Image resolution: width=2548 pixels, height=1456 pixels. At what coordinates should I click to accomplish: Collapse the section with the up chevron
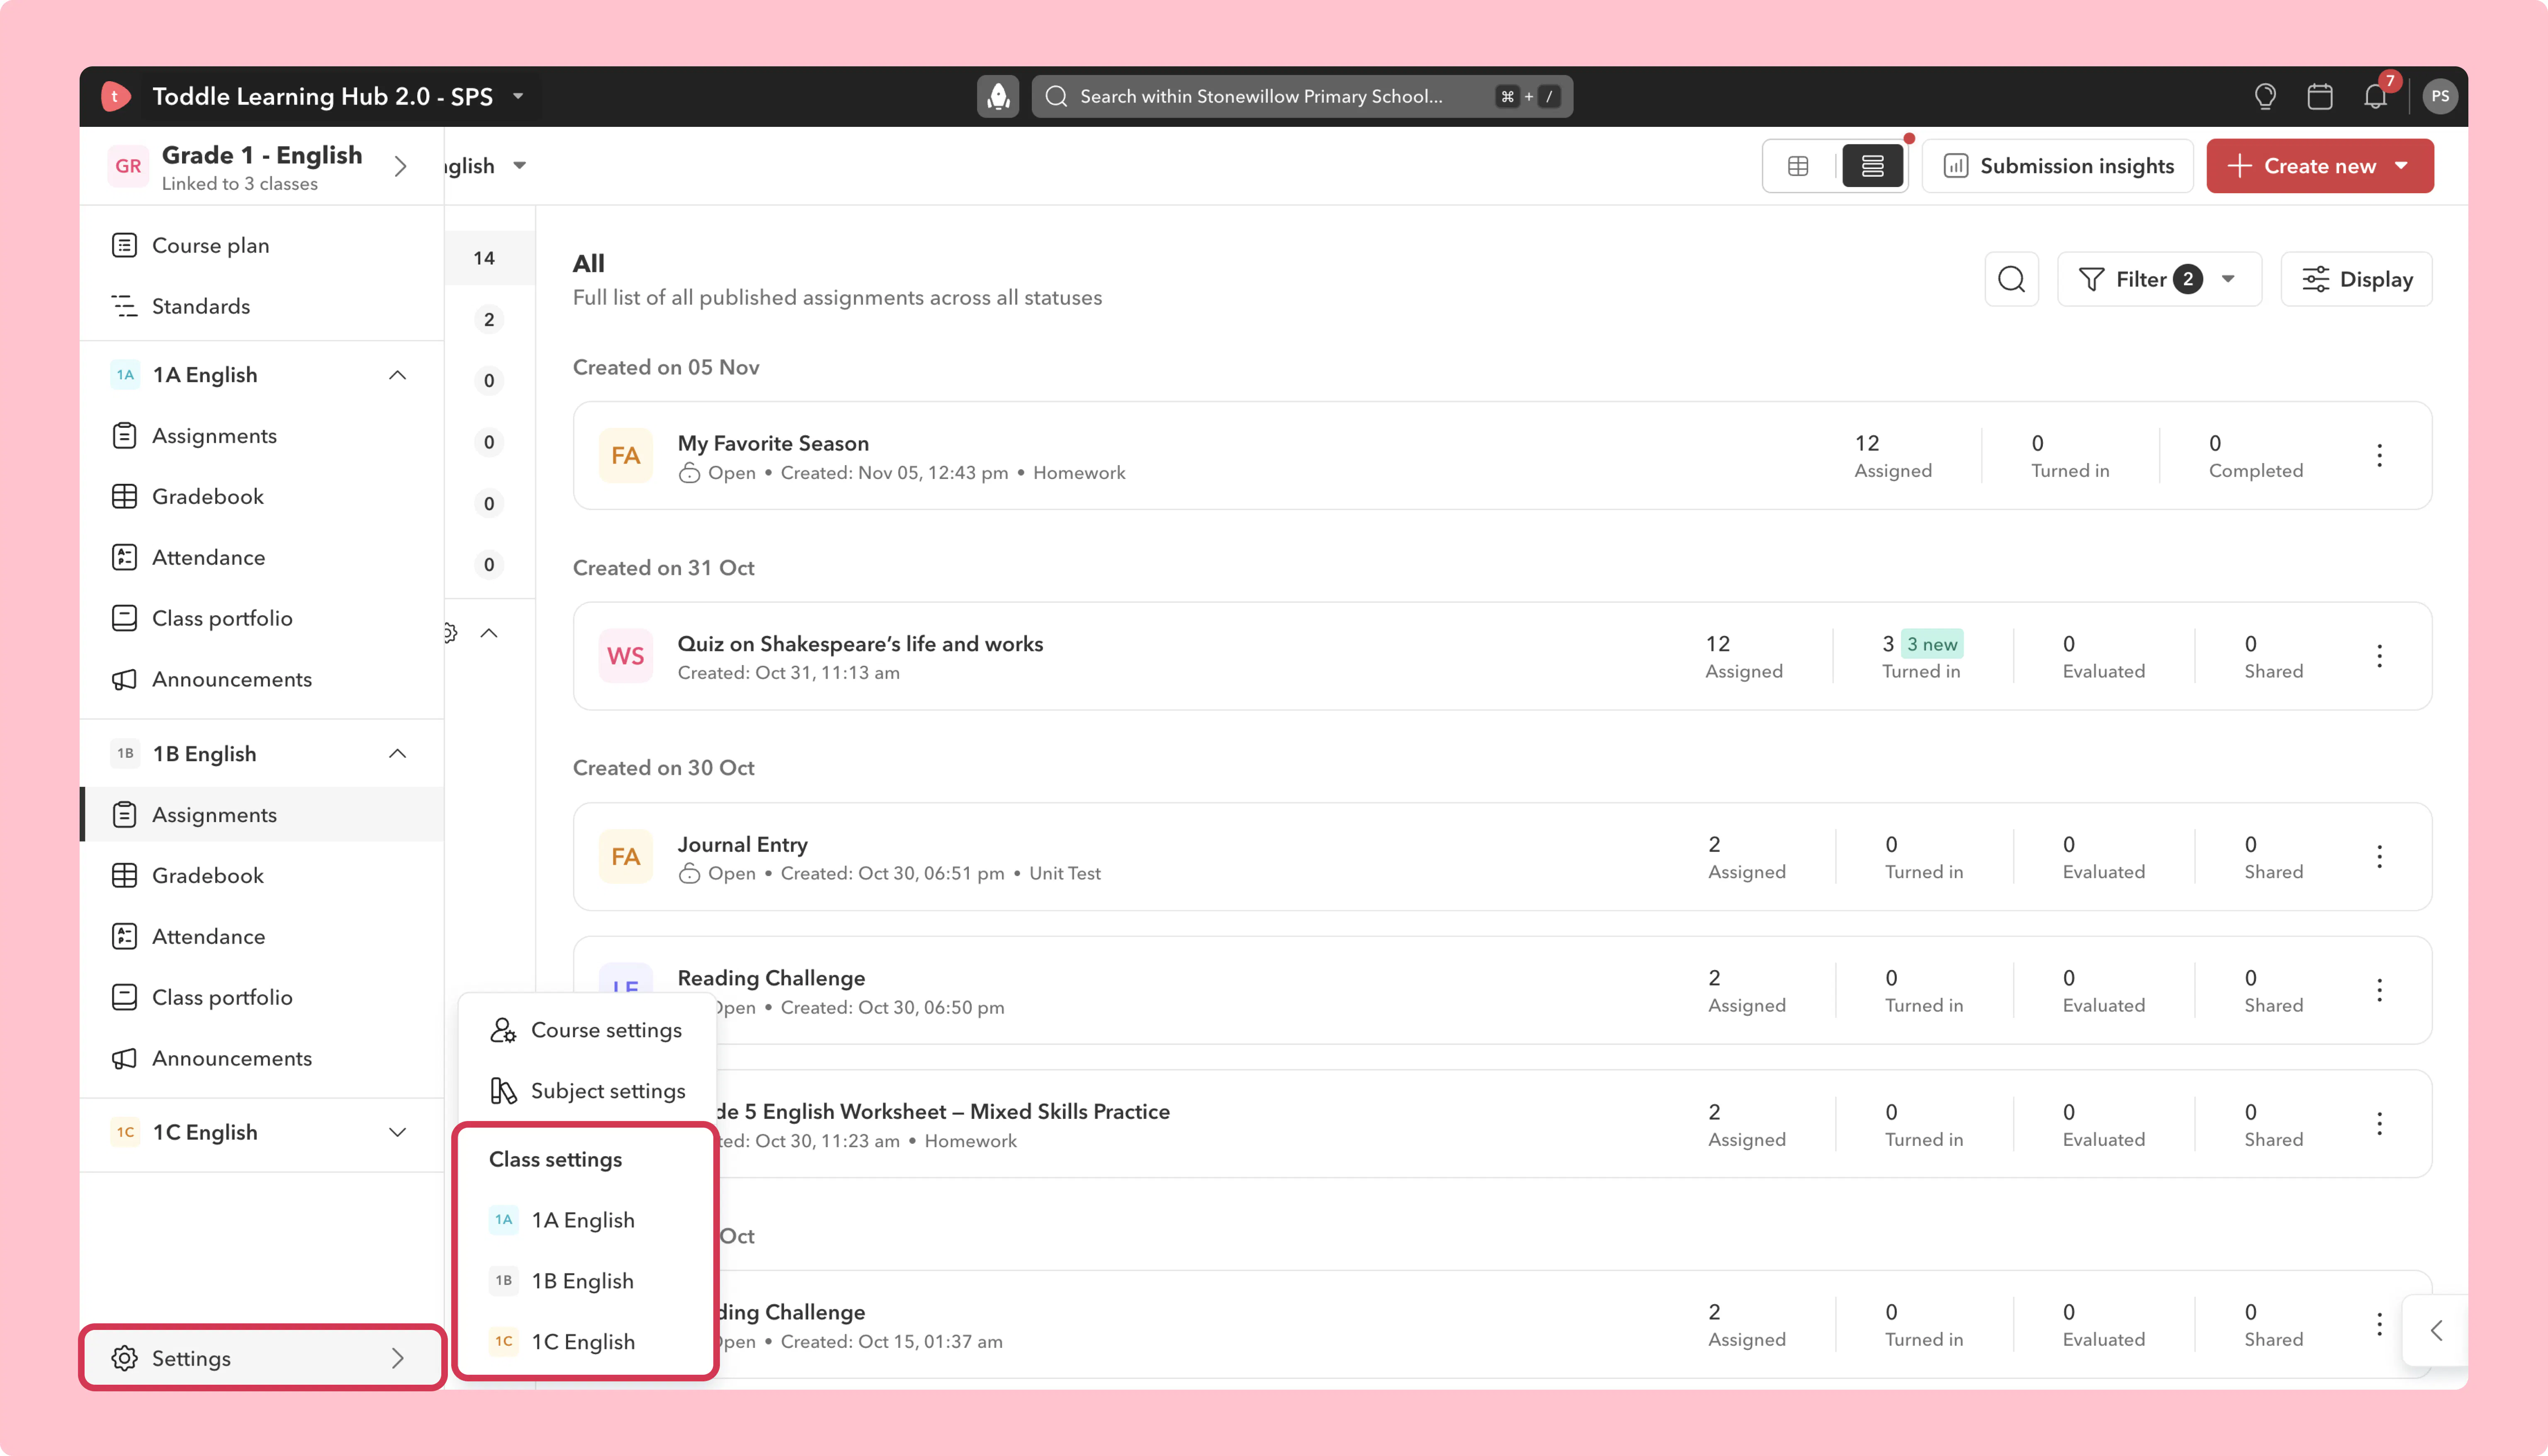[x=489, y=633]
